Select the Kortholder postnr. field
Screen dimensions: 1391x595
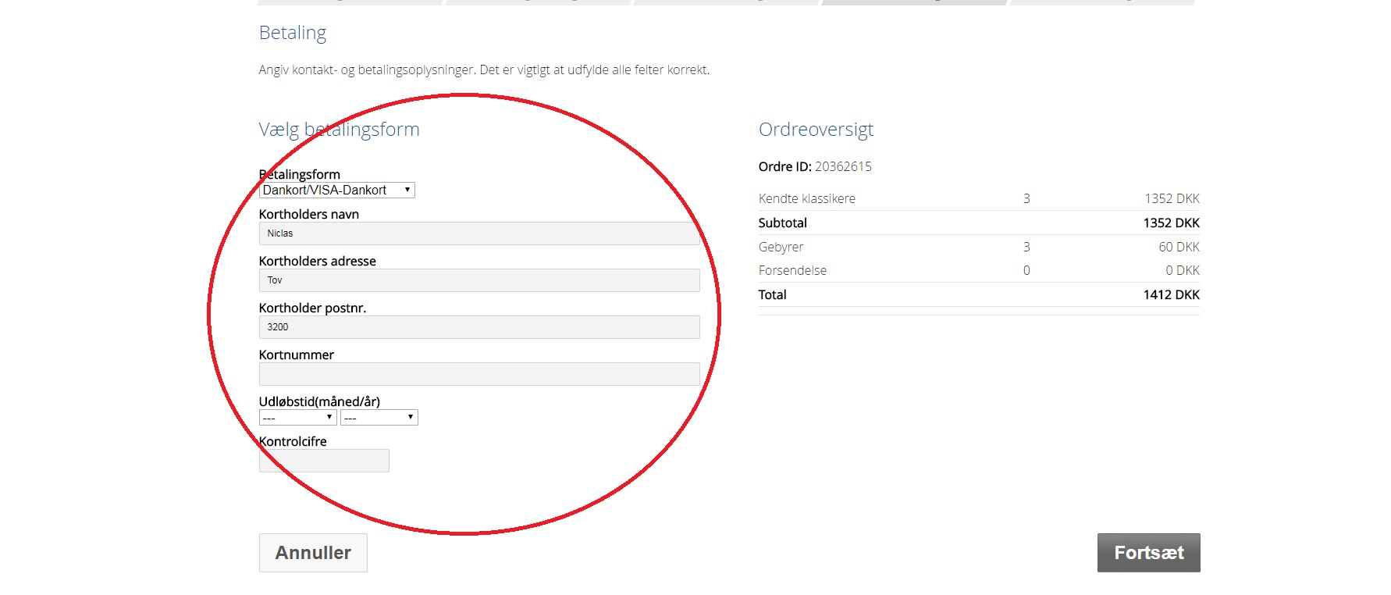478,327
